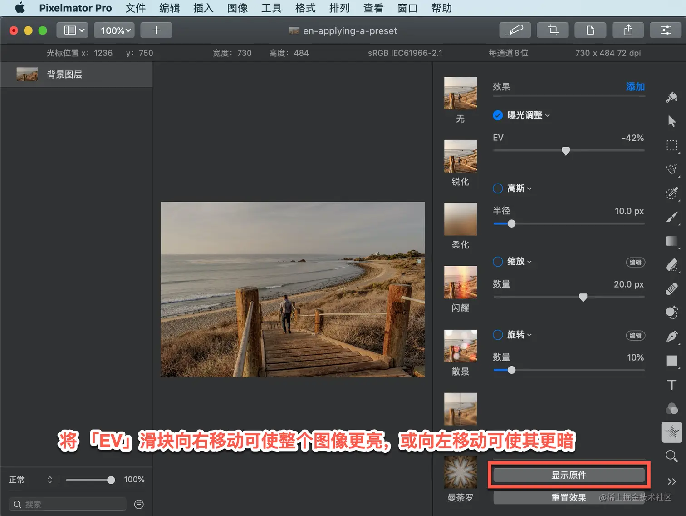This screenshot has width=686, height=516.
Task: Click the Crop toolbar button
Action: click(x=553, y=30)
